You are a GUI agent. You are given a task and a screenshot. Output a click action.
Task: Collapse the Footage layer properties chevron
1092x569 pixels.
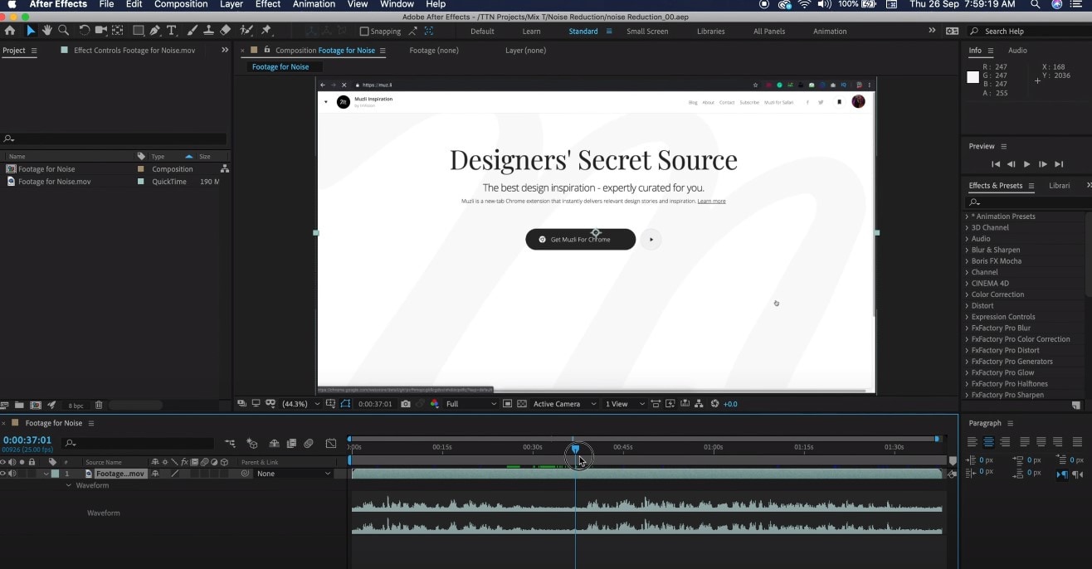46,474
